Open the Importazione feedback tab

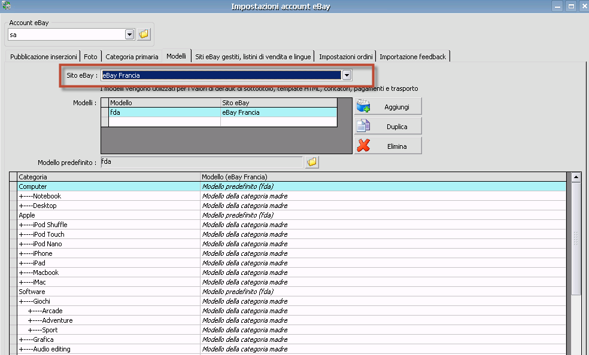pos(413,57)
